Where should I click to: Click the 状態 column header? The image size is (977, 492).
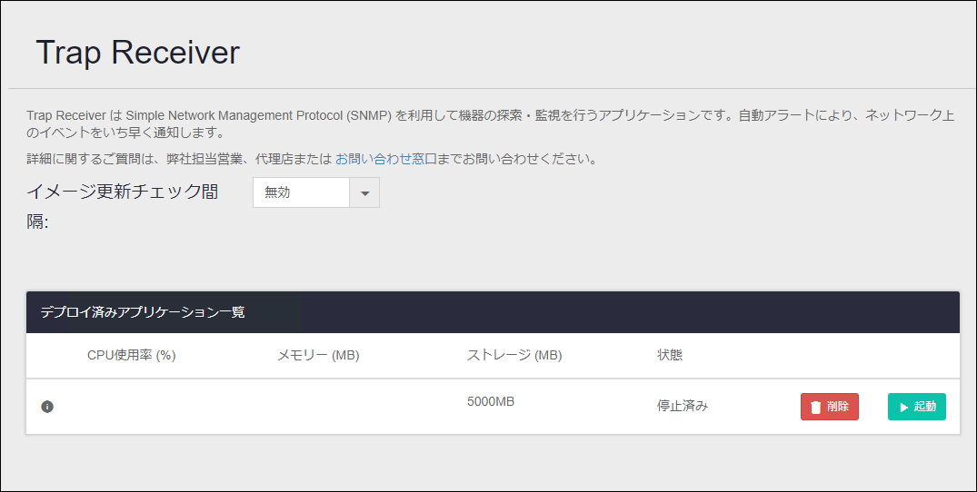click(x=670, y=355)
